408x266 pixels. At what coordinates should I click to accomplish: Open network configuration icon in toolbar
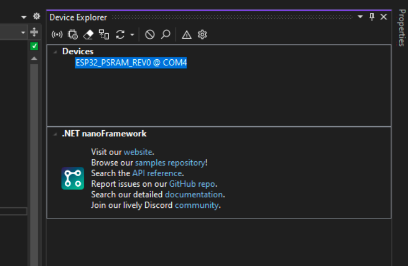click(104, 34)
